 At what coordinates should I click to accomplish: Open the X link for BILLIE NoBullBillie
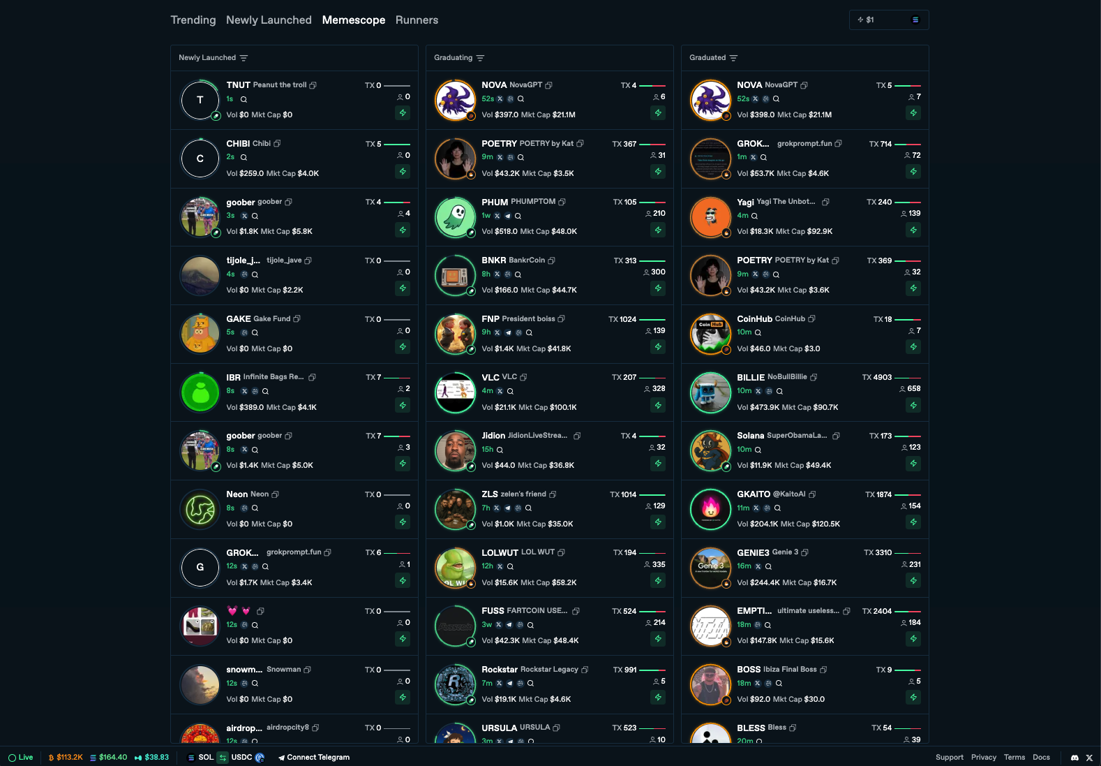point(758,391)
